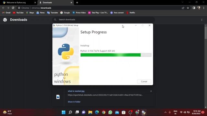Open the Google bookmark

coord(65,13)
